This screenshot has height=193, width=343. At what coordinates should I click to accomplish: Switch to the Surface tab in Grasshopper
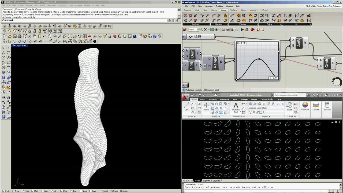click(x=233, y=10)
